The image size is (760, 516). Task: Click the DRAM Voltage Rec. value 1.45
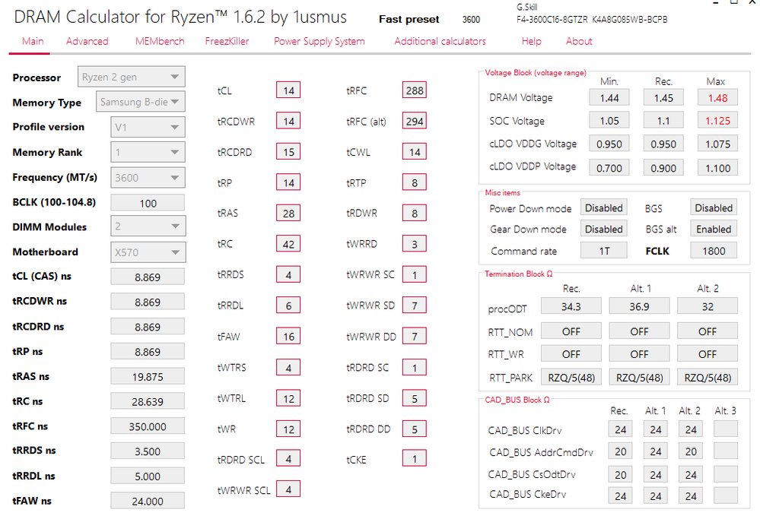(x=663, y=98)
